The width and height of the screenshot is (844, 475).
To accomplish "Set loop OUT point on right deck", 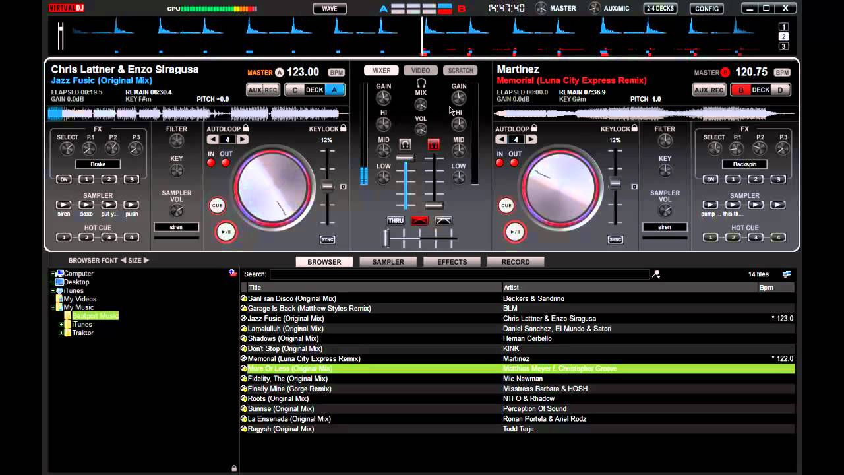I will [515, 163].
